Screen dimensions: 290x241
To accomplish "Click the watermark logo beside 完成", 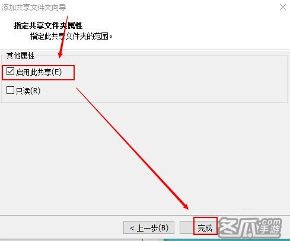I will [250, 227].
